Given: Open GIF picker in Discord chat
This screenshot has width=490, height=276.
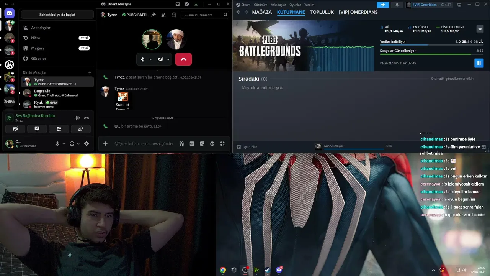Looking at the screenshot, I should (192, 144).
